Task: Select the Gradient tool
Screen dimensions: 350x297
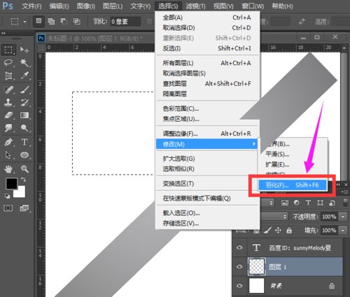Action: [24, 115]
